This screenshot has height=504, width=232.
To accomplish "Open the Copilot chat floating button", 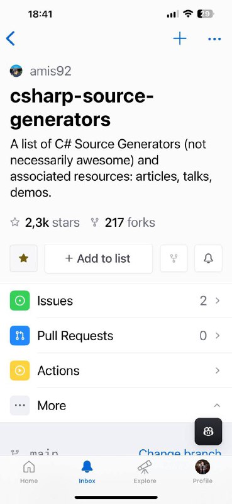I will [x=208, y=432].
